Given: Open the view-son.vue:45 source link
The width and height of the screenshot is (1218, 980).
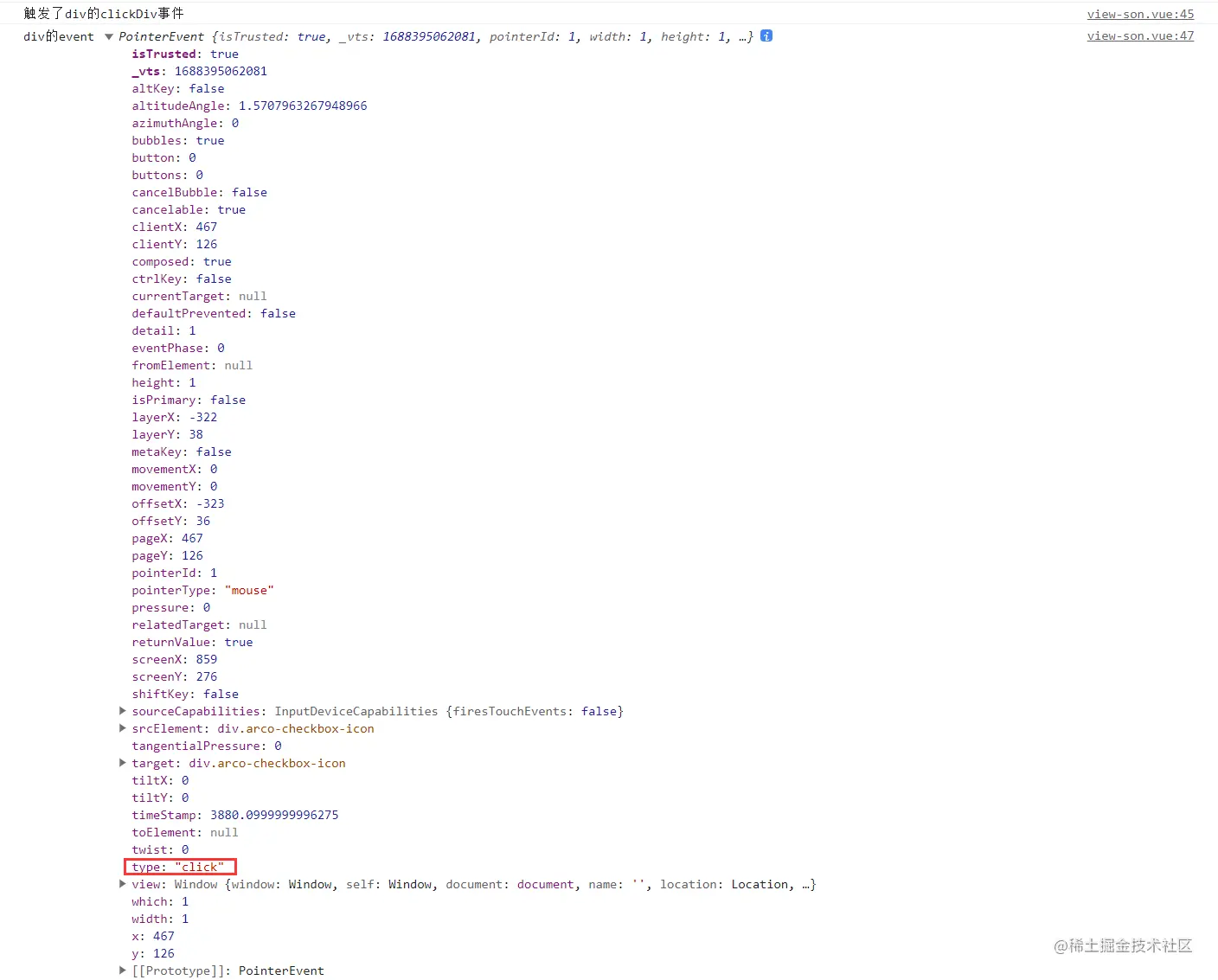Looking at the screenshot, I should pyautogui.click(x=1140, y=14).
